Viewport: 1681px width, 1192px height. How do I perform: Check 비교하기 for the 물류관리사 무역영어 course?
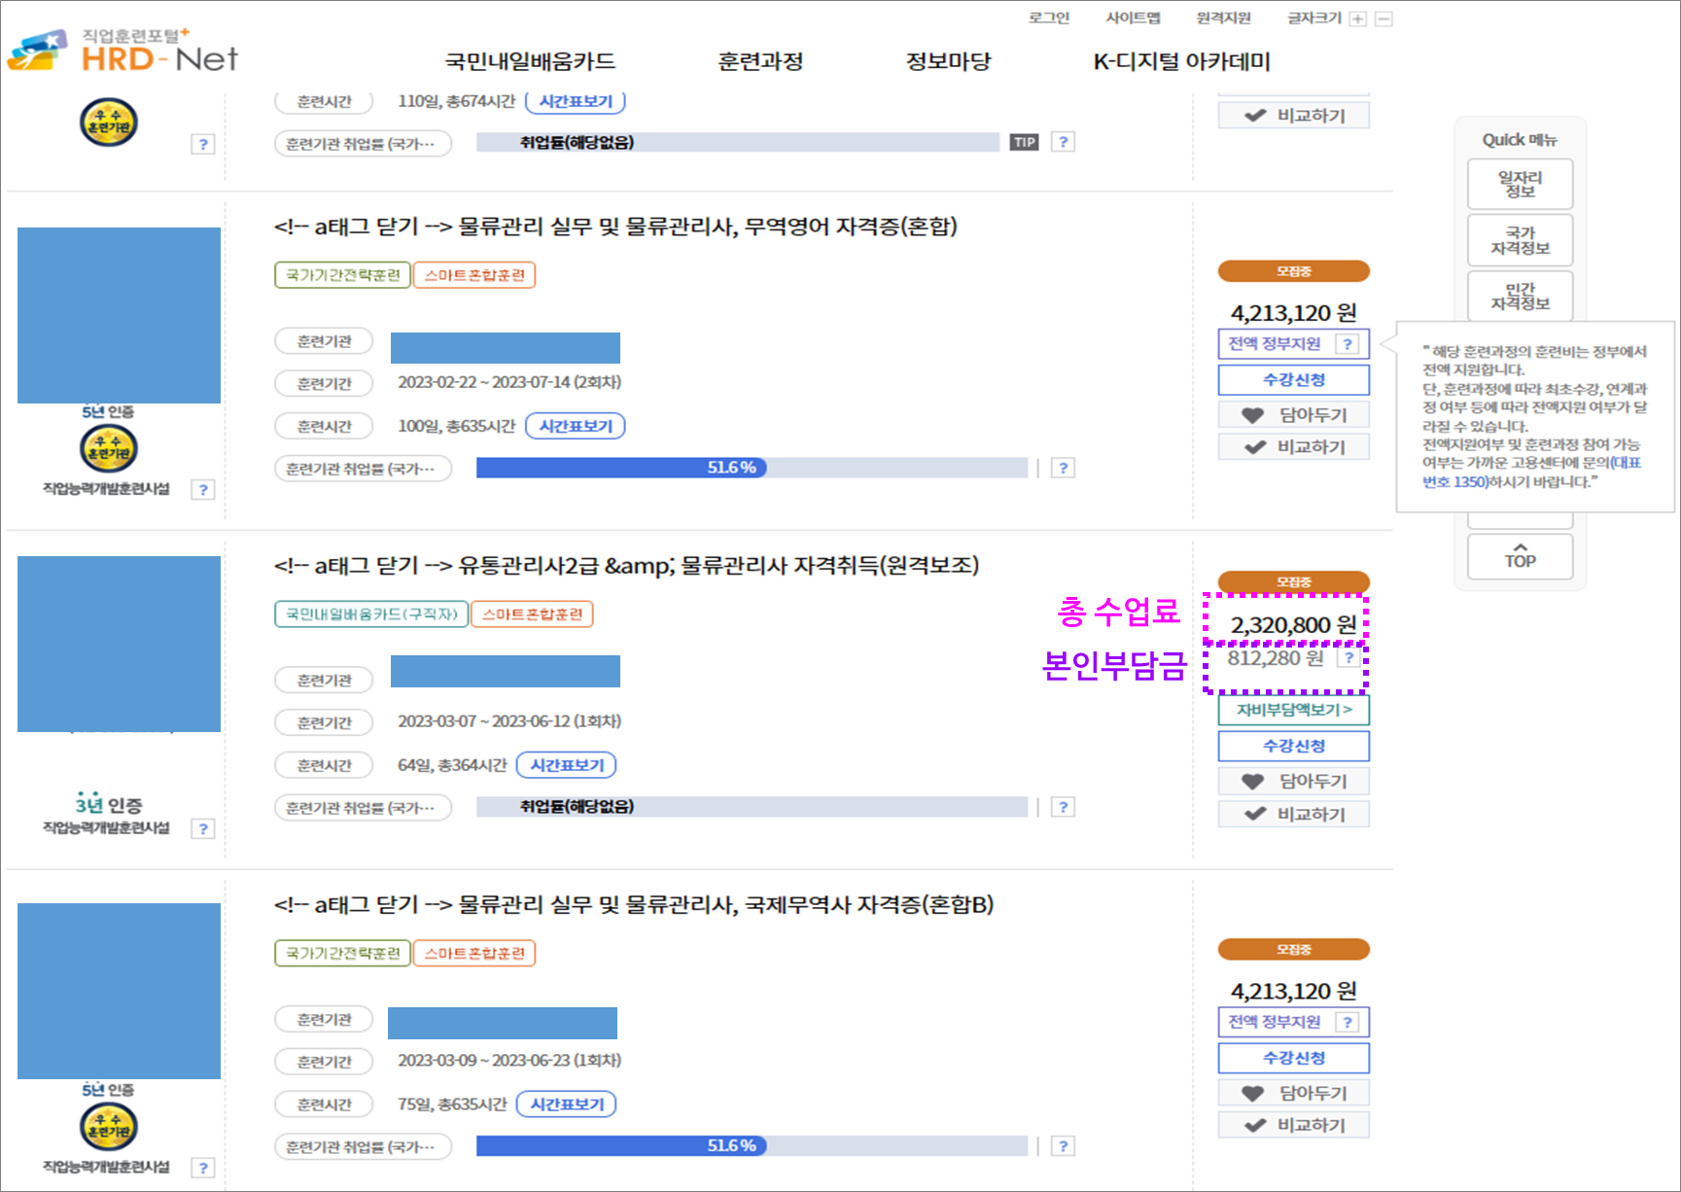click(x=1293, y=446)
